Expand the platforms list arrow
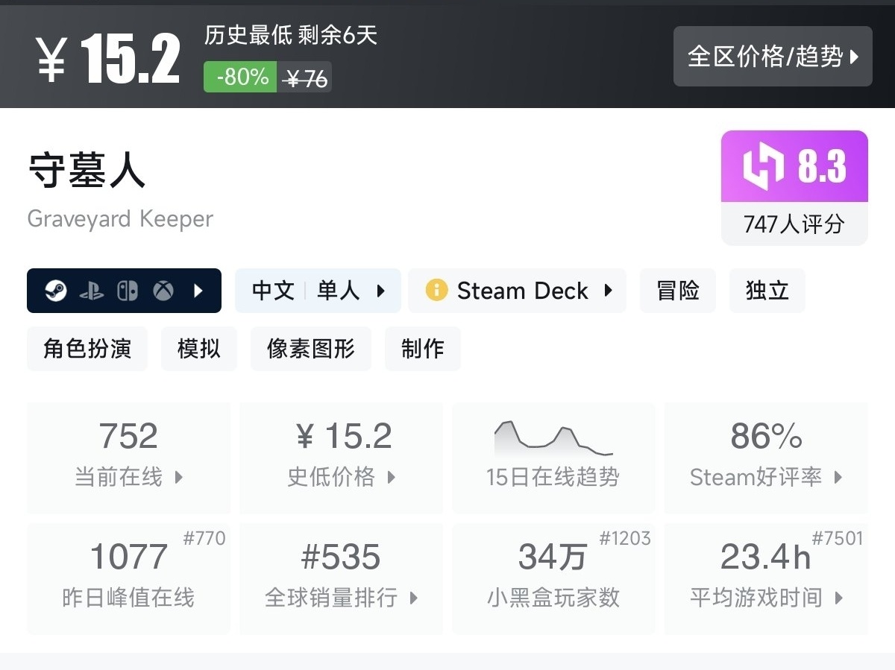895x670 pixels. 198,291
